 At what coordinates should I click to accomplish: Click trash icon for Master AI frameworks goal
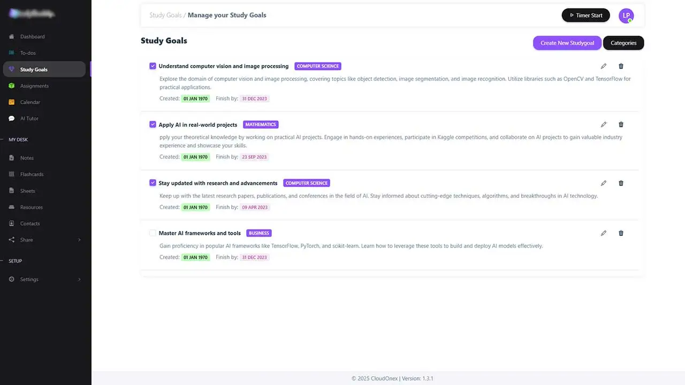pyautogui.click(x=621, y=233)
